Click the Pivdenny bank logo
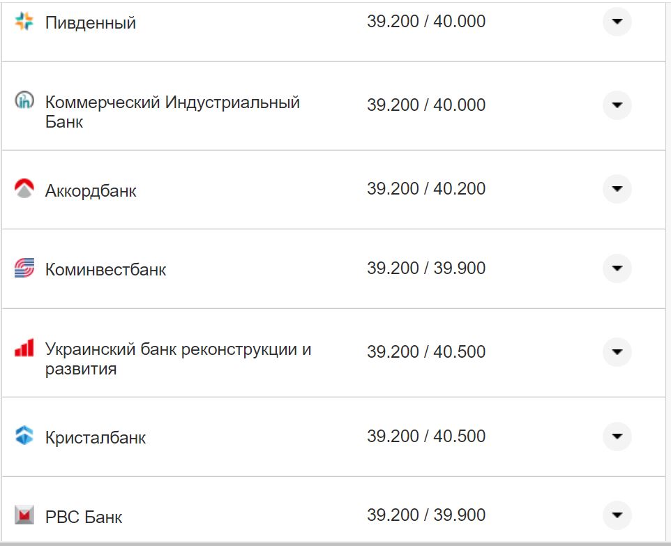Screen dimensions: 671x546 24,21
